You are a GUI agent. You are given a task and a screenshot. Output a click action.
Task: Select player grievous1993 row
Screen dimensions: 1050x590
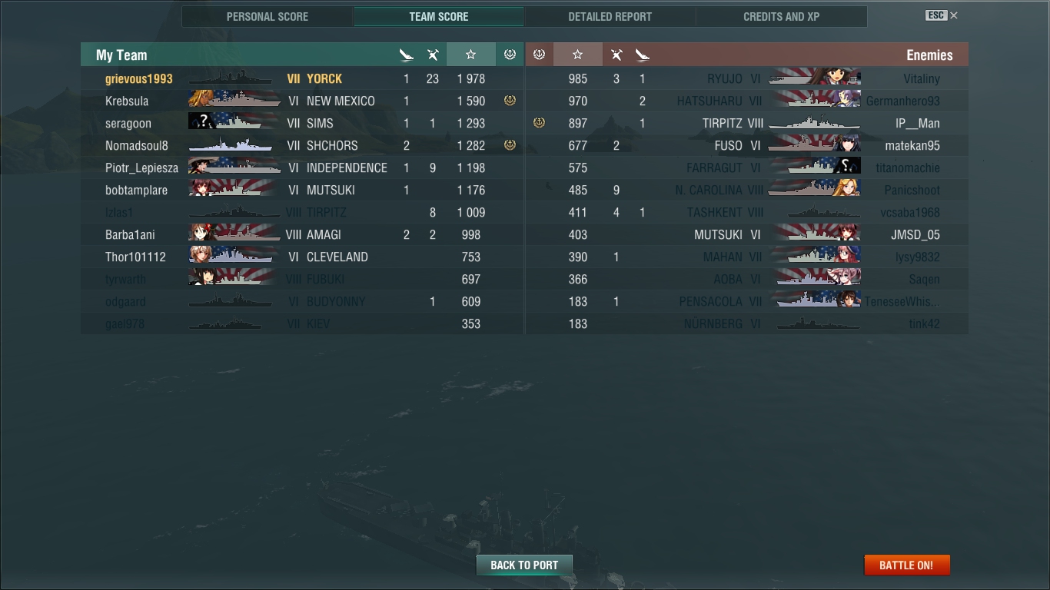(x=302, y=78)
